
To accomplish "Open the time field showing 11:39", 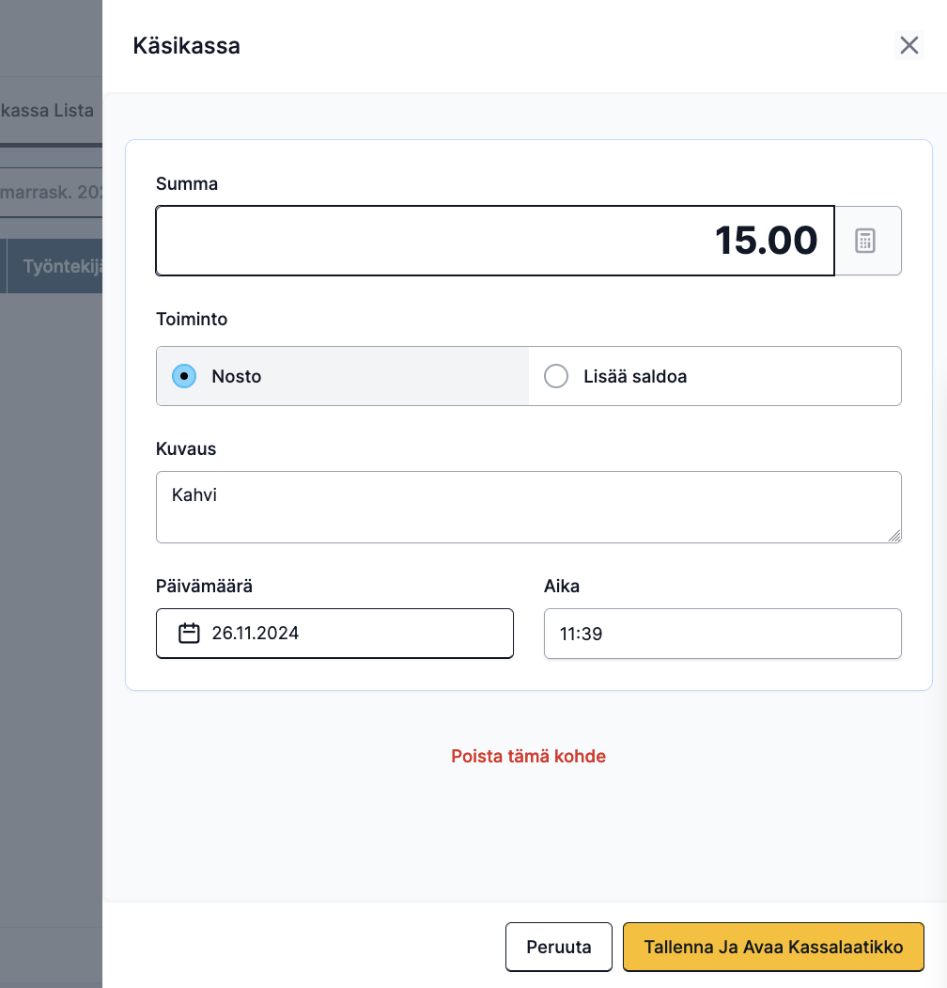I will (x=722, y=634).
